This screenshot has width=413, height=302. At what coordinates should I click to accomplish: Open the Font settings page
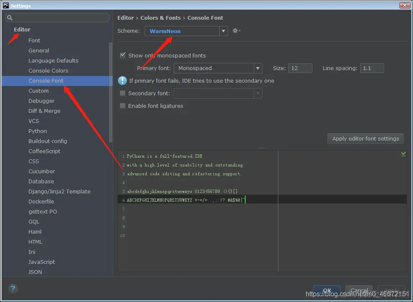(x=34, y=40)
